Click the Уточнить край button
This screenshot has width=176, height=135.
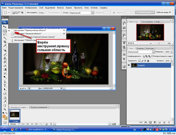pos(145,12)
